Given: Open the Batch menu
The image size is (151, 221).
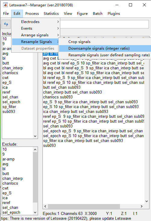Looking at the screenshot, I should pyautogui.click(x=98, y=14).
